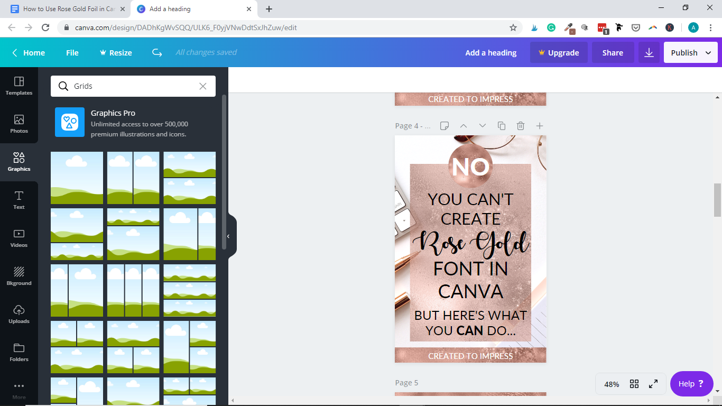This screenshot has width=722, height=406.
Task: Open the Folders panel in the sidebar
Action: (19, 352)
